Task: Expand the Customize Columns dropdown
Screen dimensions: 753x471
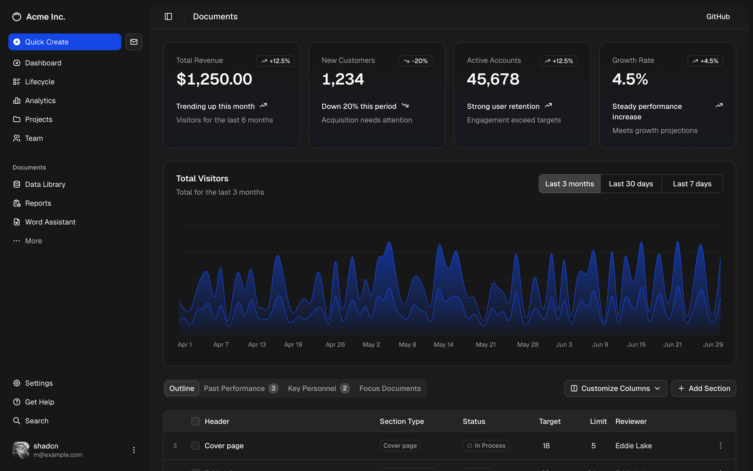Action: pos(615,388)
